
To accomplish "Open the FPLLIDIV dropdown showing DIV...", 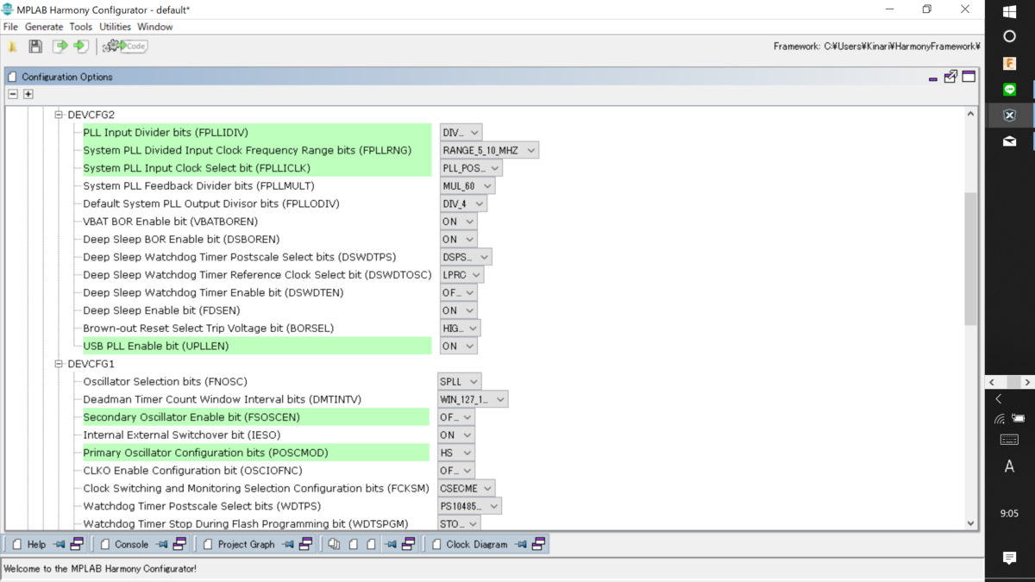I will pos(461,133).
